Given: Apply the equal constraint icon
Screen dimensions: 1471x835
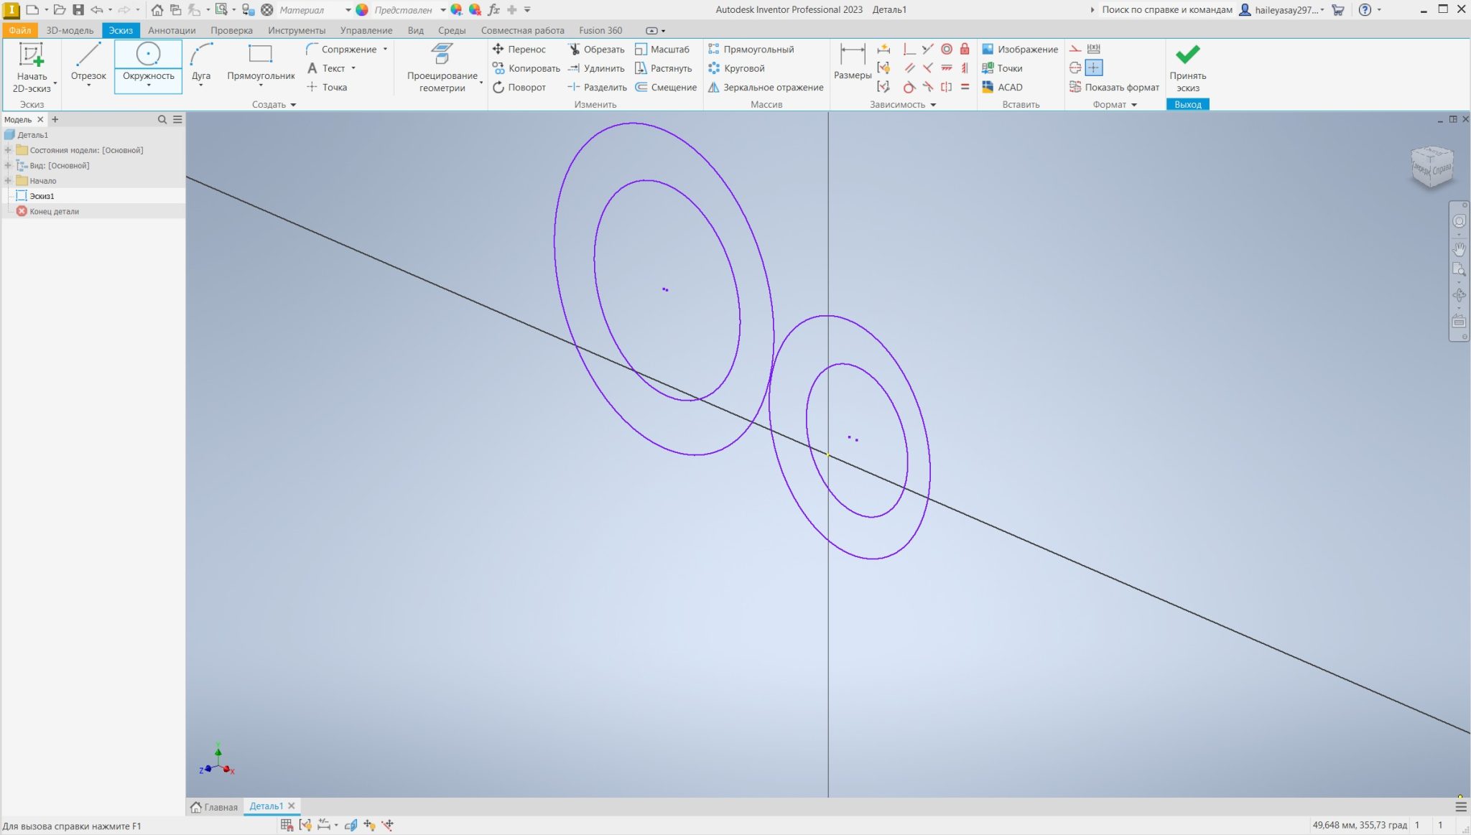Looking at the screenshot, I should tap(965, 88).
